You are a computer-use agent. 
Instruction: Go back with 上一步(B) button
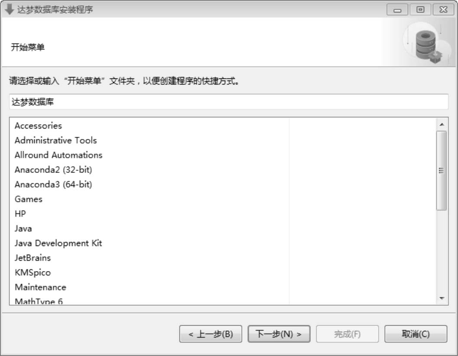pos(211,334)
